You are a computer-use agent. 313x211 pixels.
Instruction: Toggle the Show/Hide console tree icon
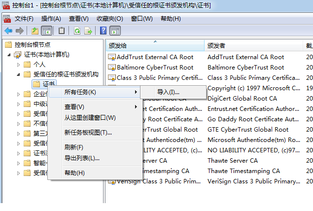pos(47,31)
